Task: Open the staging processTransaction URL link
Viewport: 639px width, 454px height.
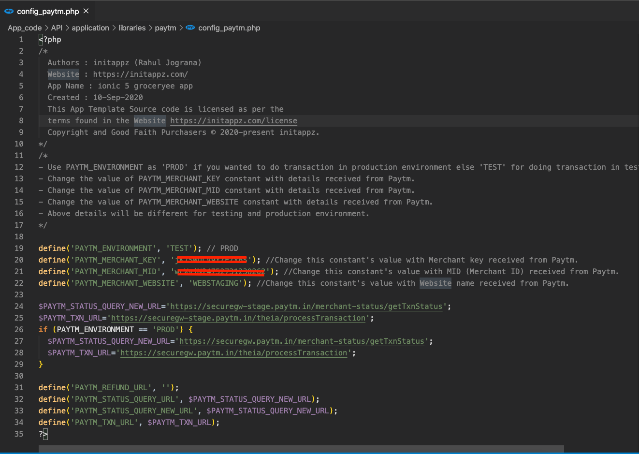Action: tap(238, 318)
